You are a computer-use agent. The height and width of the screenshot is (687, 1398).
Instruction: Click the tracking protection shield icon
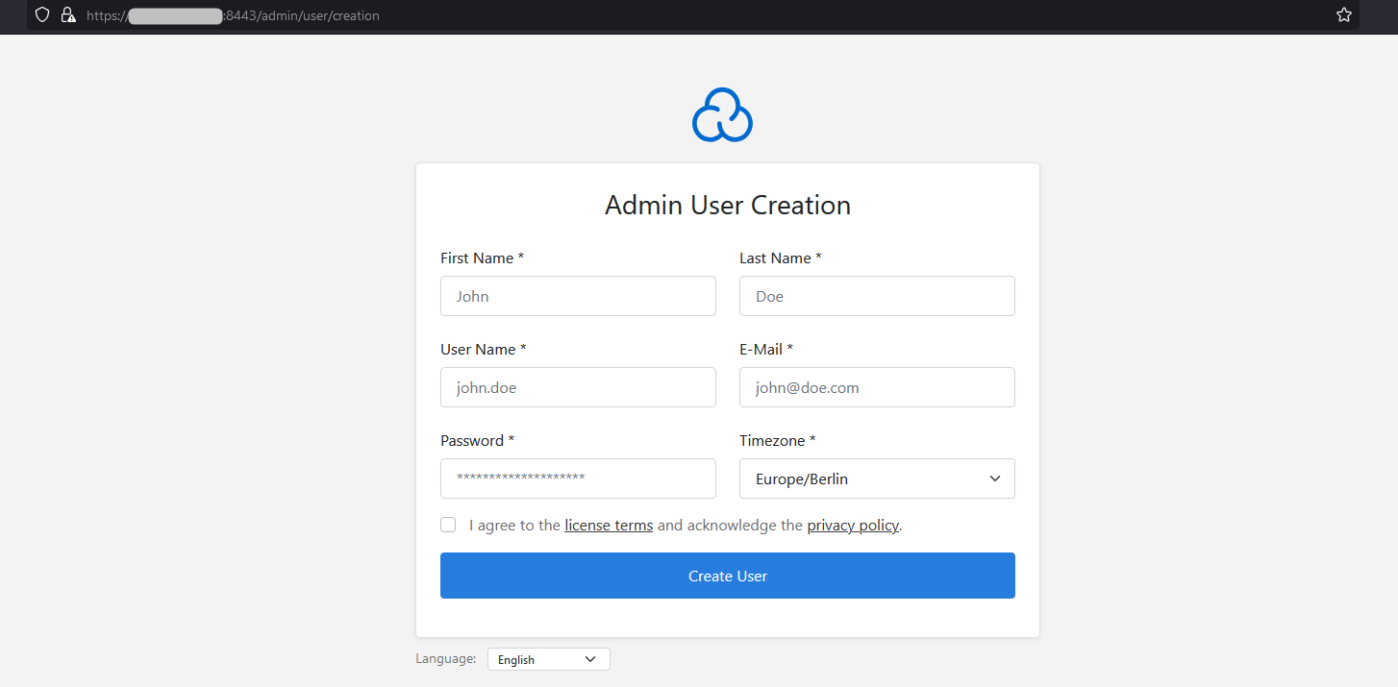[41, 15]
